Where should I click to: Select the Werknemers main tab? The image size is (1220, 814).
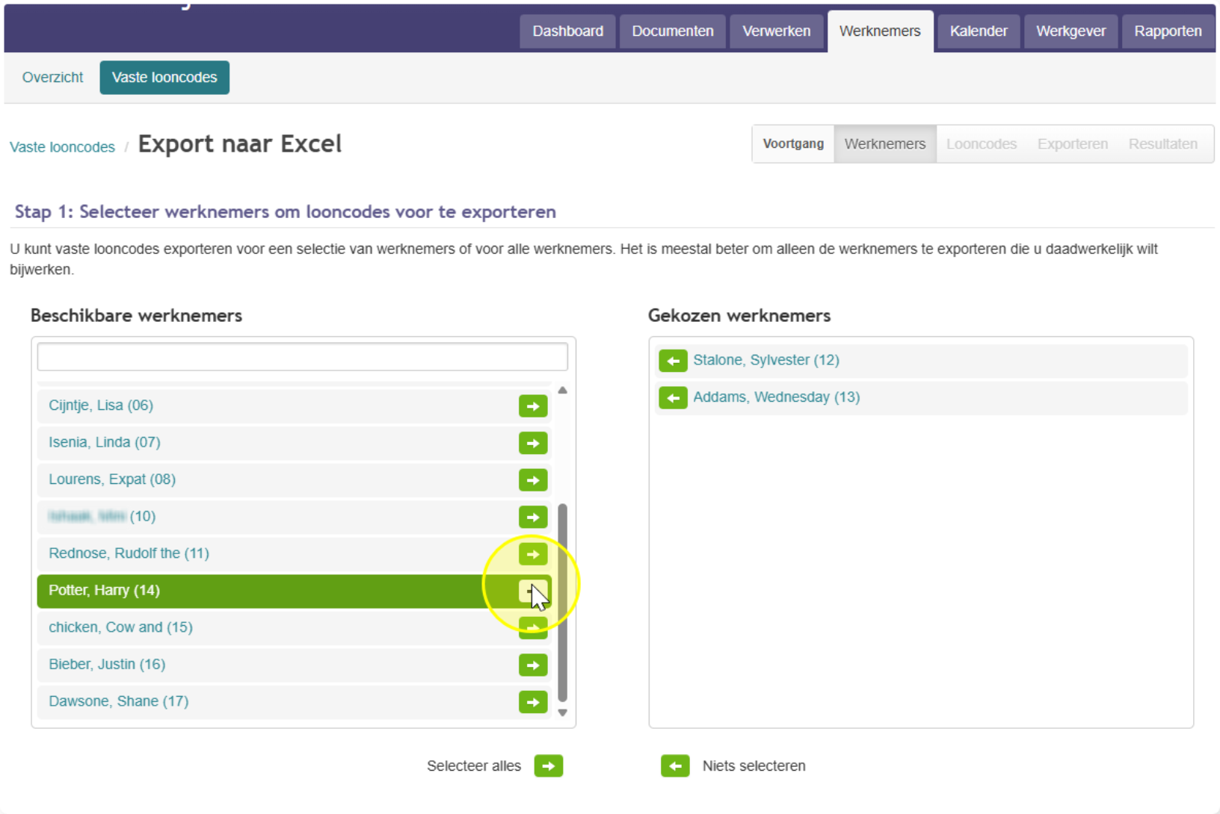tap(880, 31)
